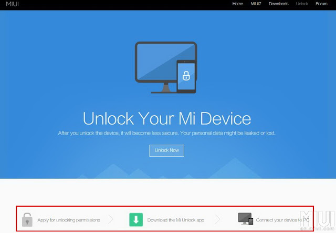Click the chevron after unlocking permissions step
The width and height of the screenshot is (336, 233).
(111, 220)
